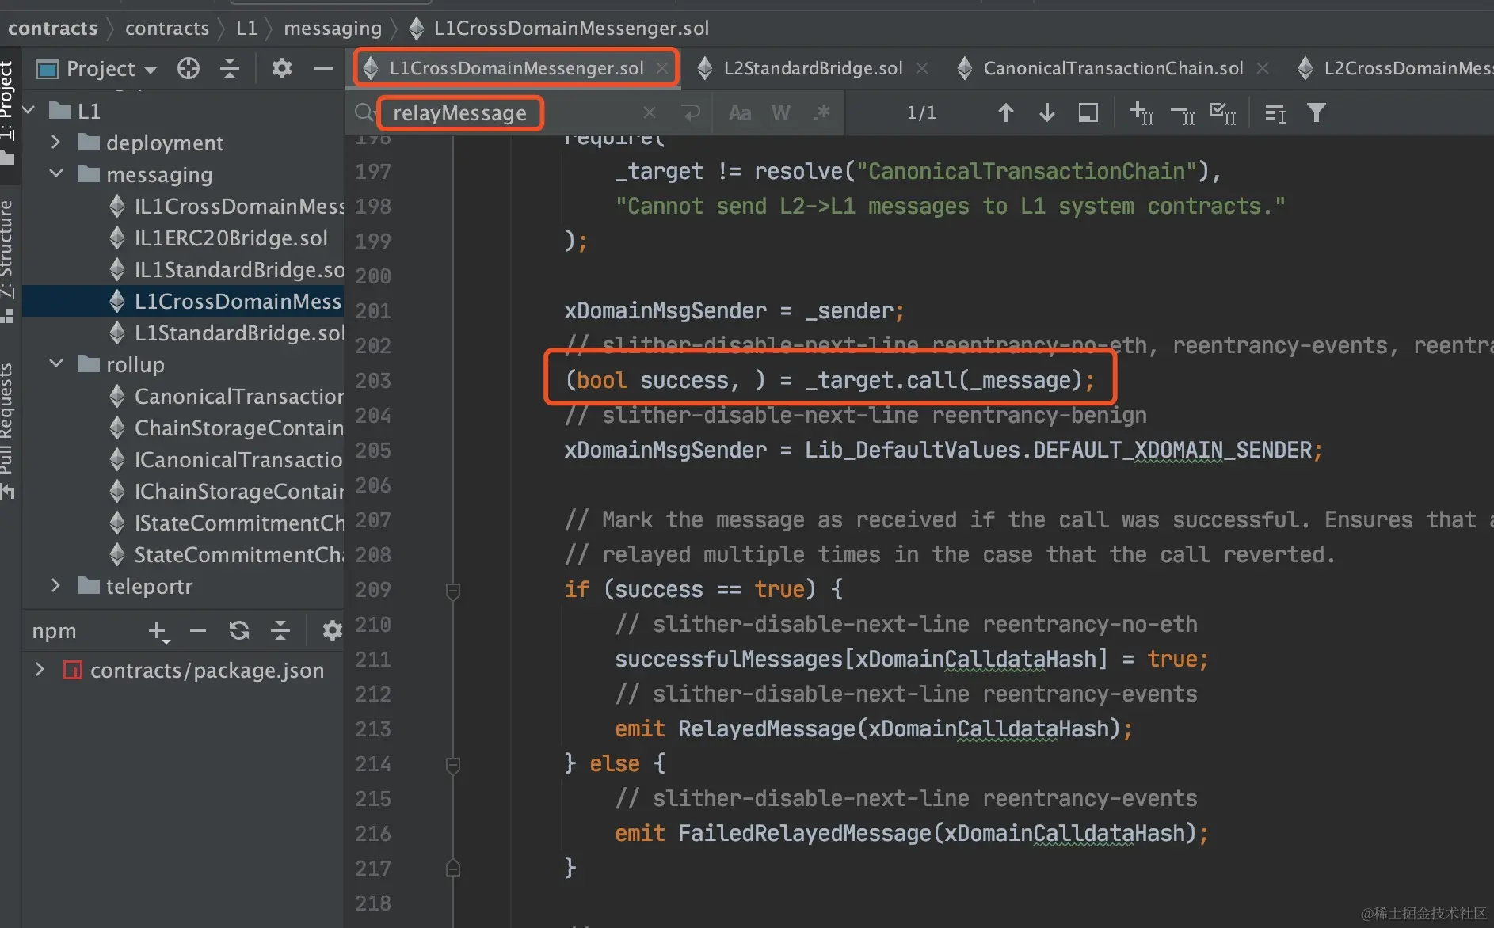Click messaging in the breadcrumb path
This screenshot has height=928, width=1494.
coord(333,29)
